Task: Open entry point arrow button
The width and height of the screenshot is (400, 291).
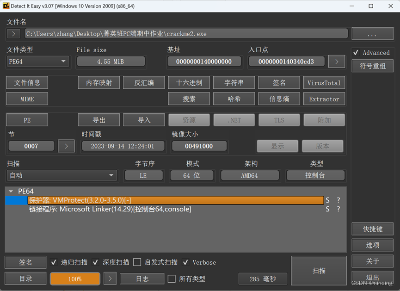Action: tap(337, 62)
